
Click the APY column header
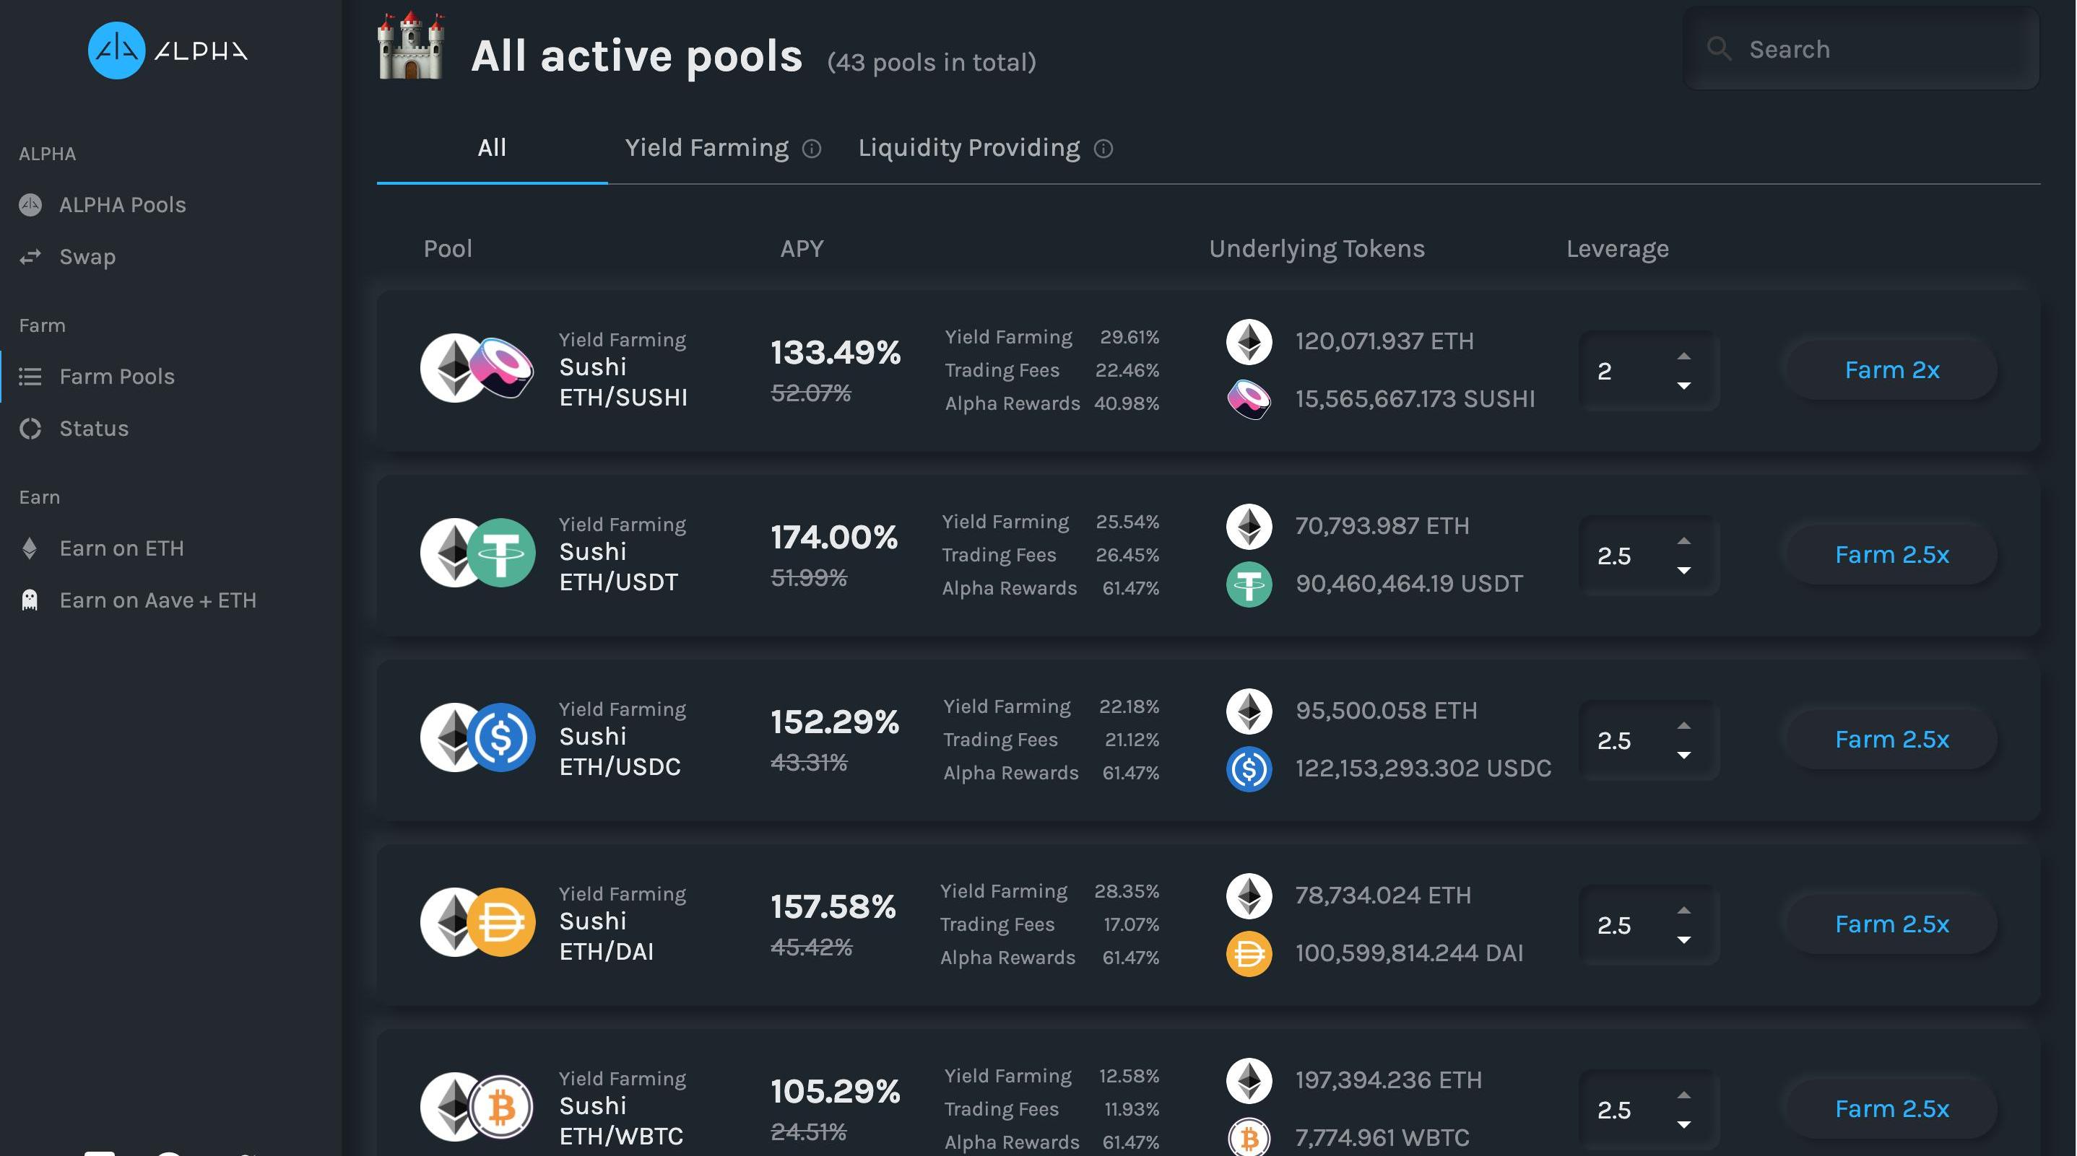802,248
